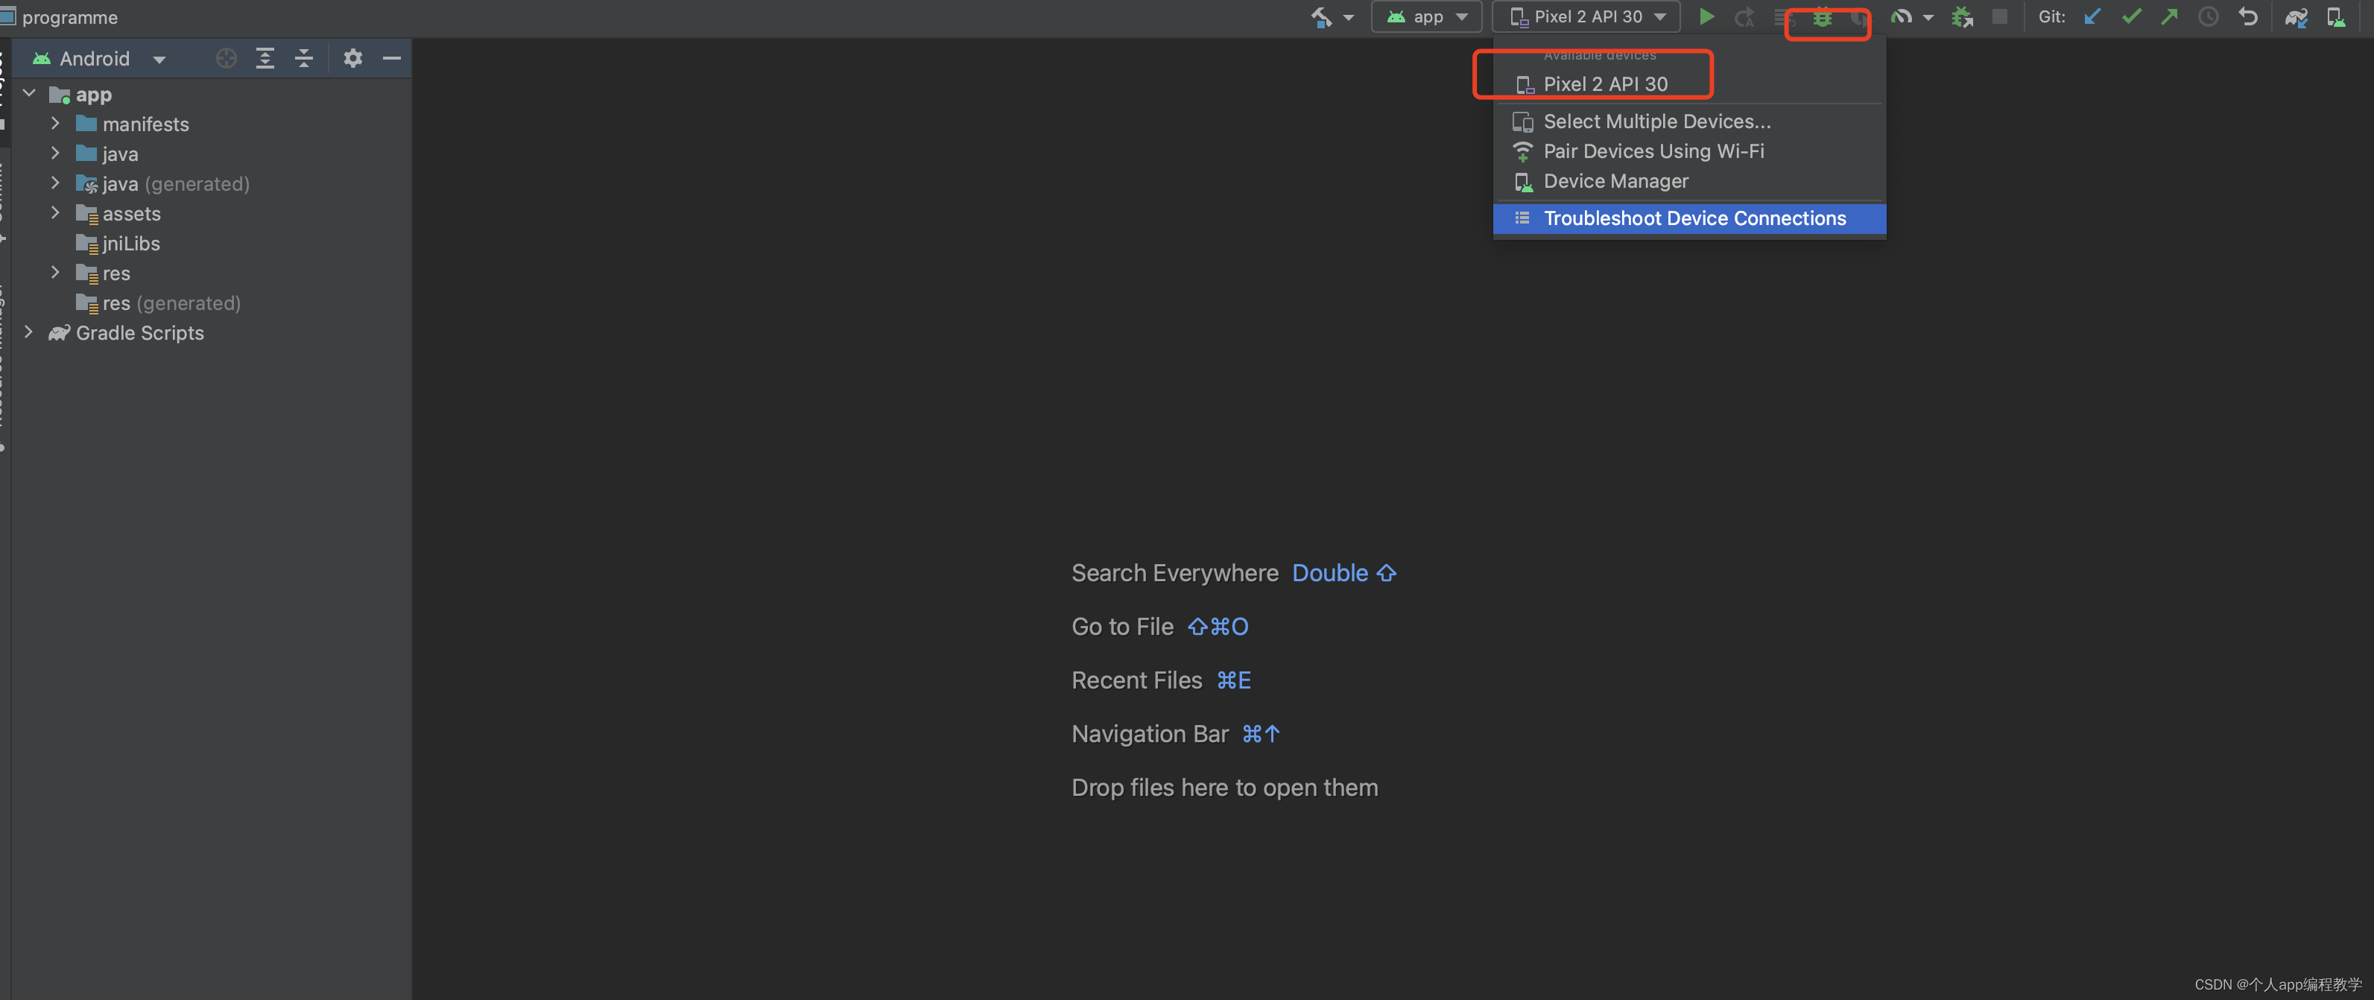This screenshot has width=2374, height=1000.
Task: Click the Debug app icon
Action: (x=1820, y=16)
